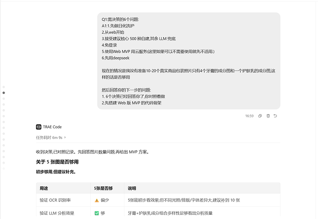Click the cell starting '5张能初步看效果'
The width and height of the screenshot is (318, 219).
pos(184,201)
